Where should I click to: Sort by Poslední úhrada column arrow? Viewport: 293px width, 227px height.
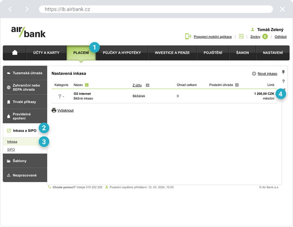pyautogui.click(x=237, y=85)
